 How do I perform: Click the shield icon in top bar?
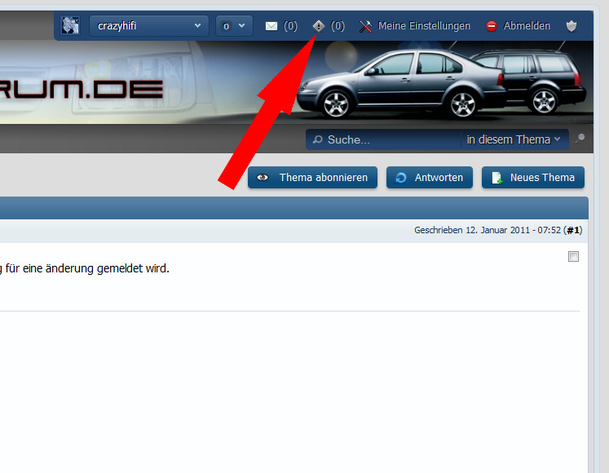pos(571,26)
